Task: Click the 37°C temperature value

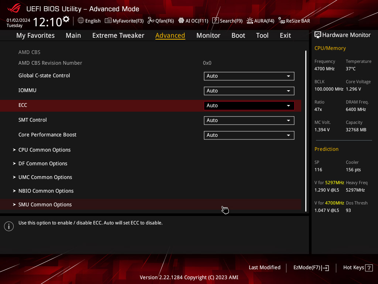Action: [351, 69]
